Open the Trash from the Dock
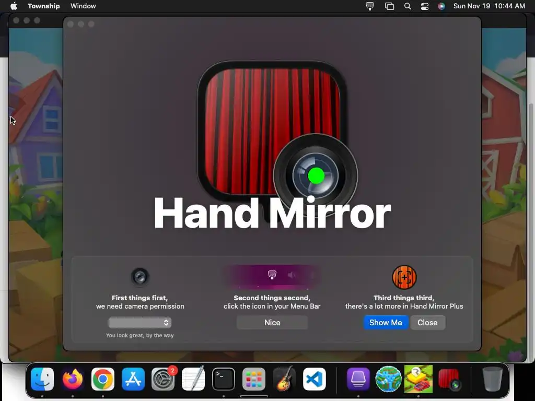The width and height of the screenshot is (535, 401). (x=492, y=379)
